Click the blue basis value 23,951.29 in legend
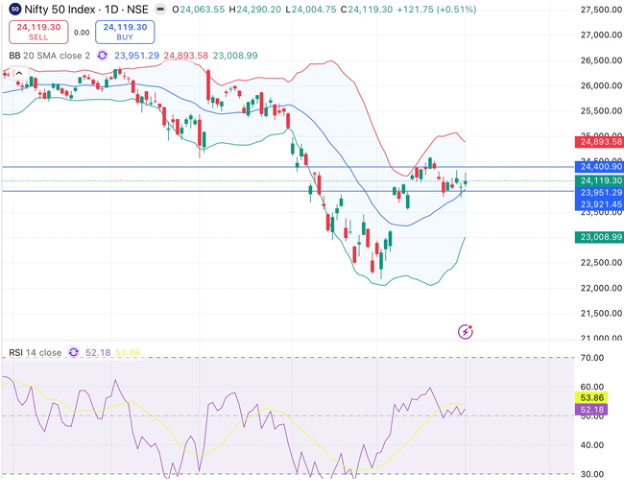The height and width of the screenshot is (498, 624). (137, 56)
